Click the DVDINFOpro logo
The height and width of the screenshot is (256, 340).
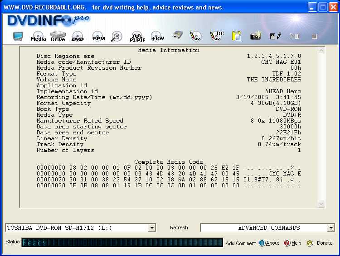pyautogui.click(x=48, y=21)
